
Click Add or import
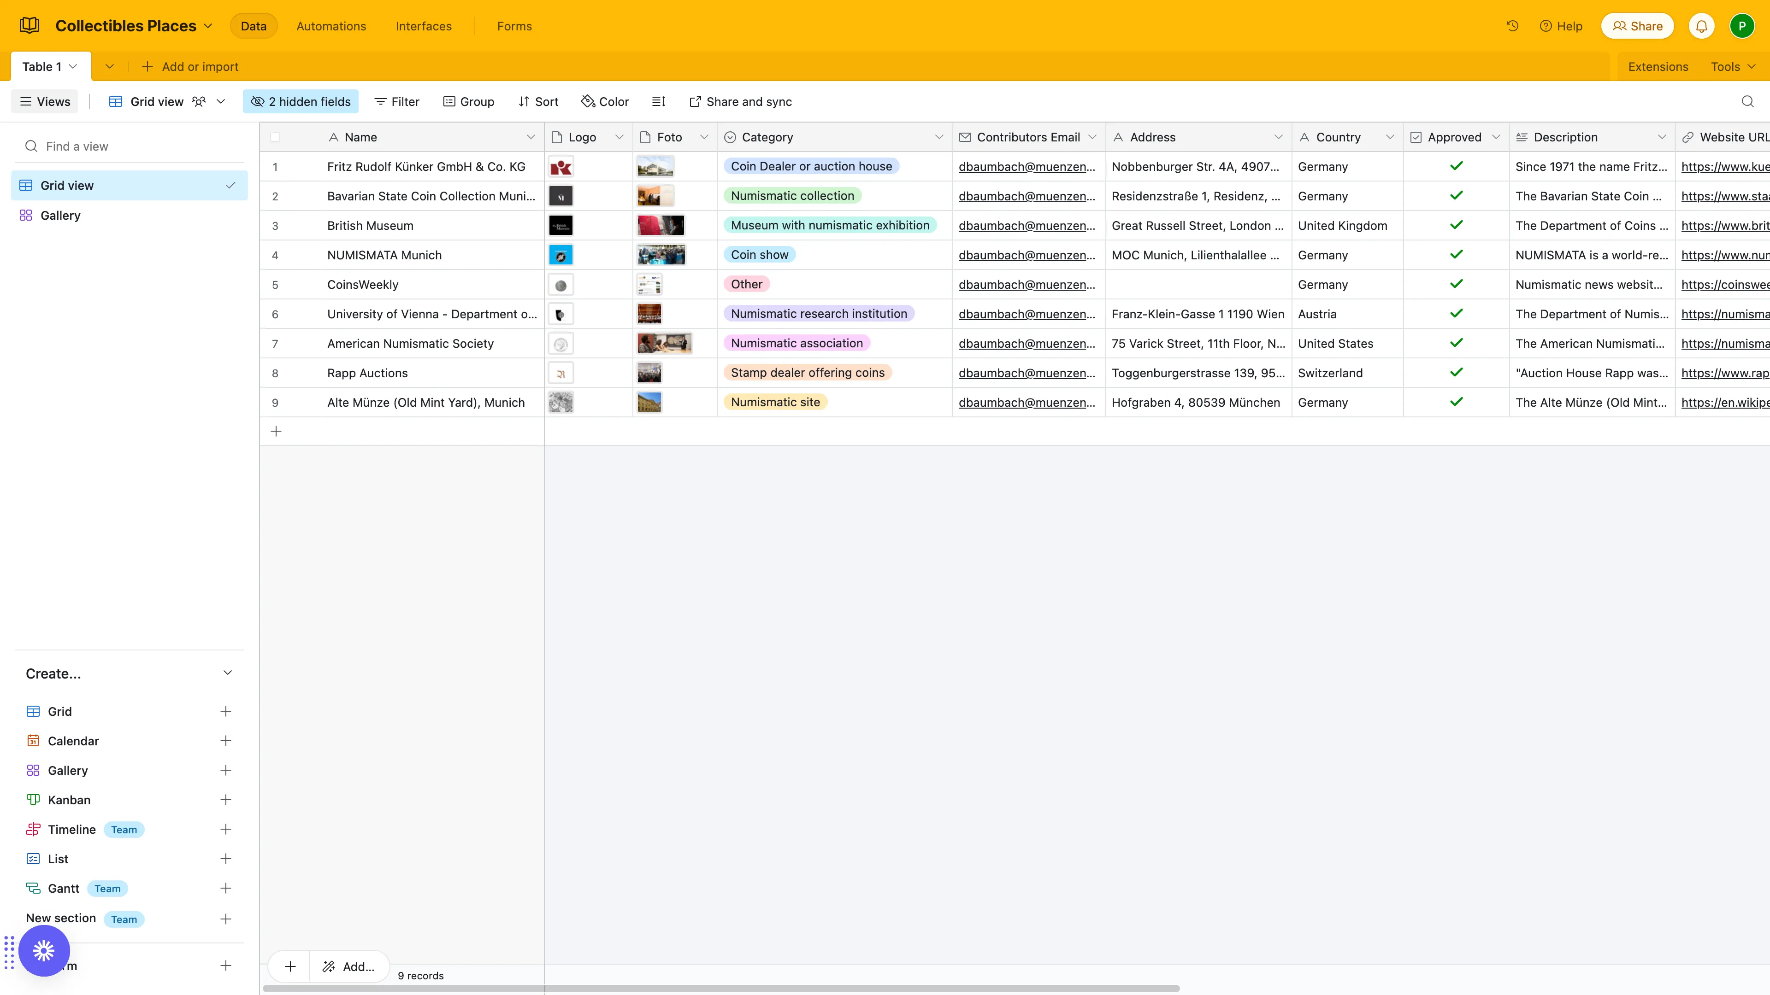pos(189,67)
